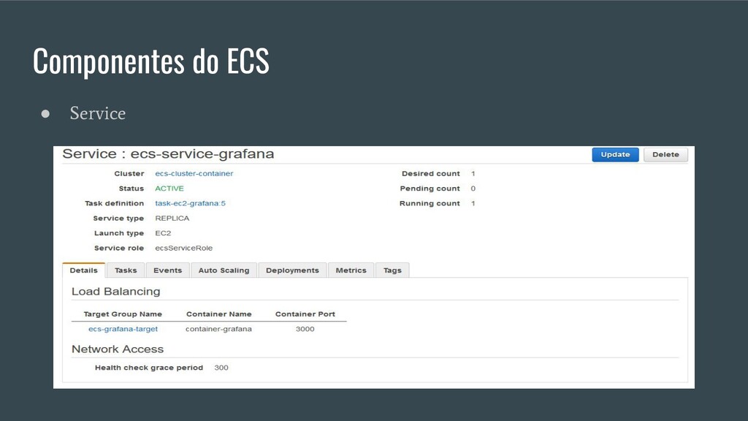The width and height of the screenshot is (748, 421).
Task: Click the EC2 launch type value
Action: point(163,233)
